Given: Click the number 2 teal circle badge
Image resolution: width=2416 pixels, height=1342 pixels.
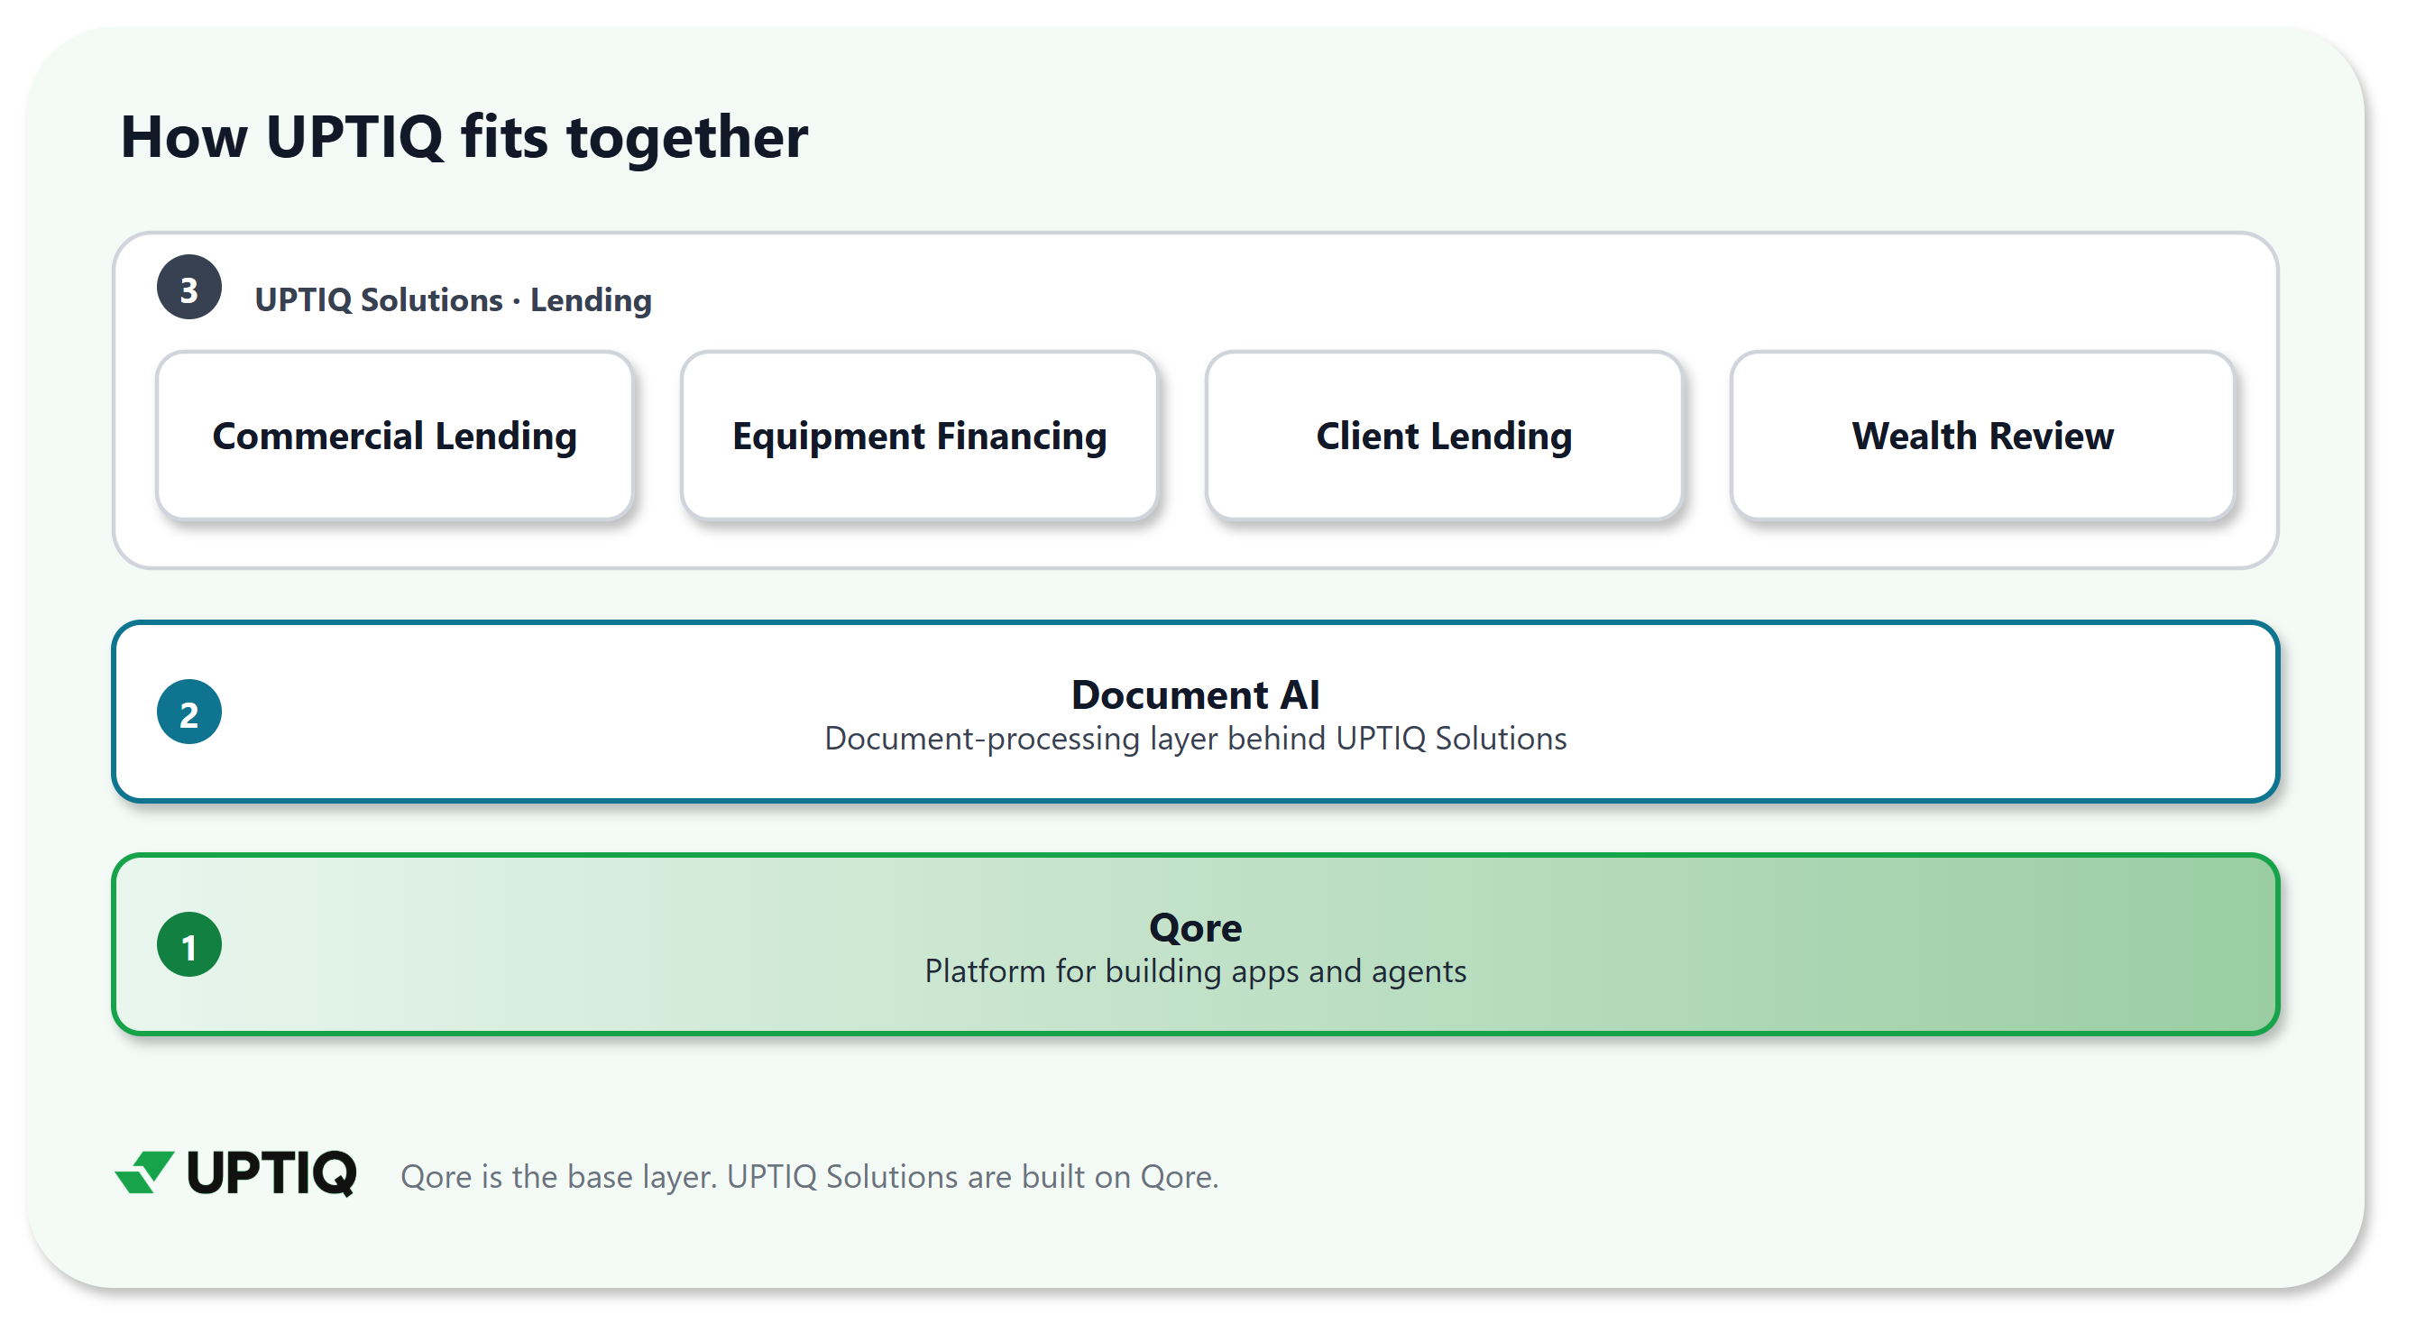Looking at the screenshot, I should click(x=189, y=712).
